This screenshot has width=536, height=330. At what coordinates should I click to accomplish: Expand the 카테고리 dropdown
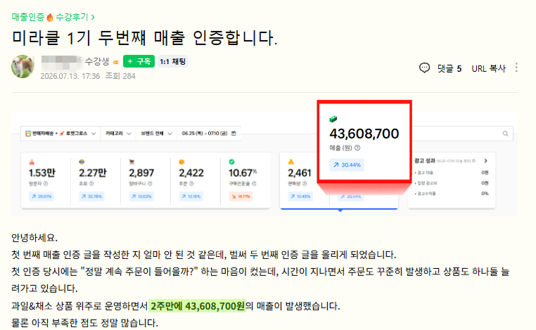click(118, 134)
